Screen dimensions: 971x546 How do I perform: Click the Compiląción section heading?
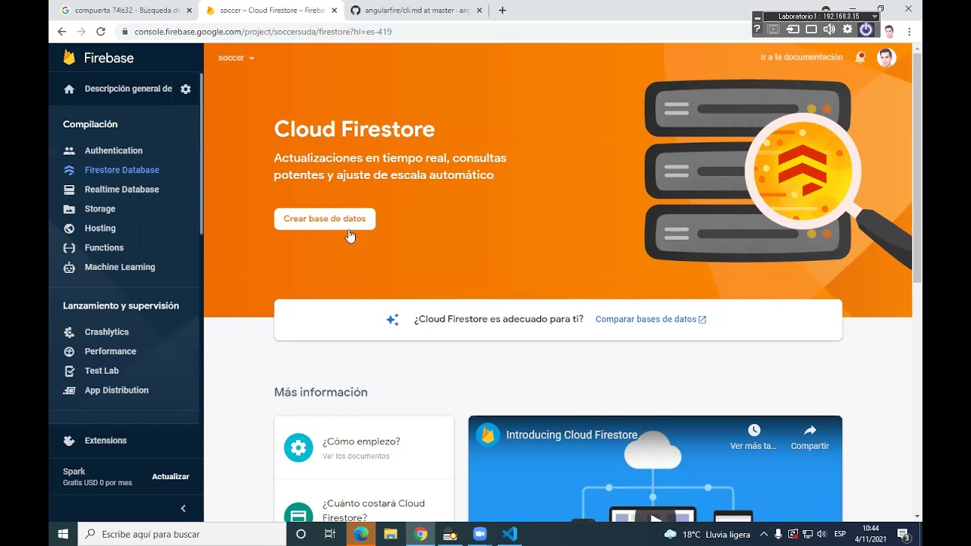coord(90,124)
